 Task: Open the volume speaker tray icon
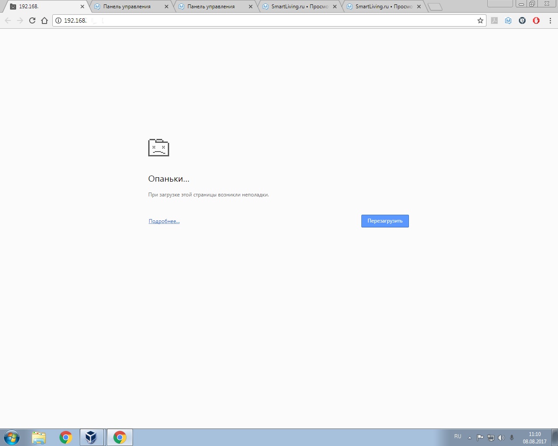click(x=501, y=438)
